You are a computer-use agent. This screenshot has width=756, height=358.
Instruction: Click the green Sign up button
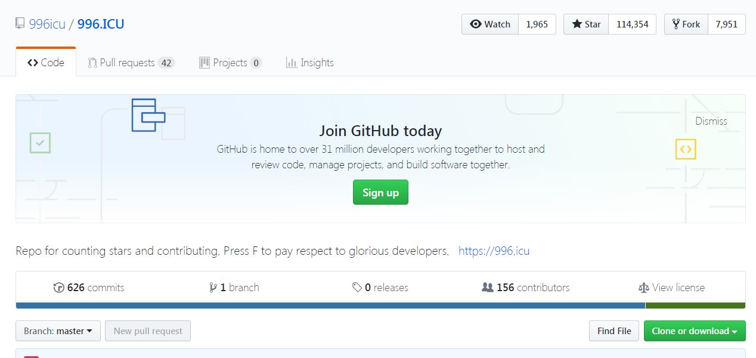pos(380,192)
